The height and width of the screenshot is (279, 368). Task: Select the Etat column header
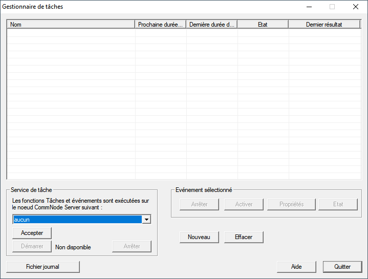tap(263, 25)
